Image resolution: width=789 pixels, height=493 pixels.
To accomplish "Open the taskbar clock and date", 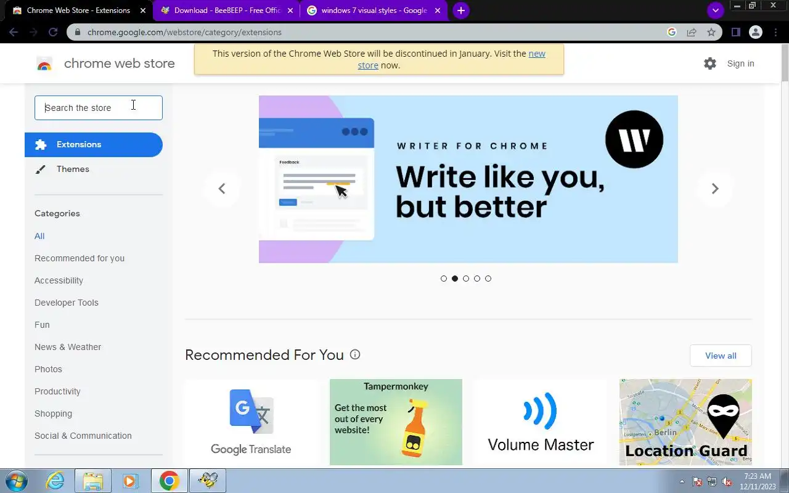I will click(x=758, y=481).
